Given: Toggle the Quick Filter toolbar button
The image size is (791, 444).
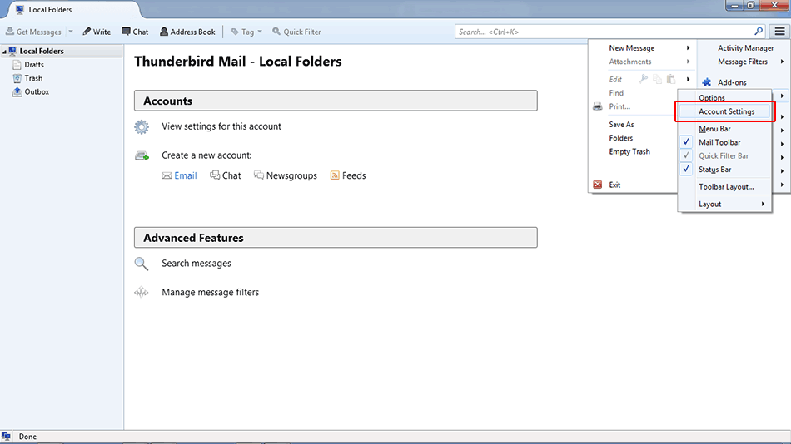Looking at the screenshot, I should click(x=296, y=32).
